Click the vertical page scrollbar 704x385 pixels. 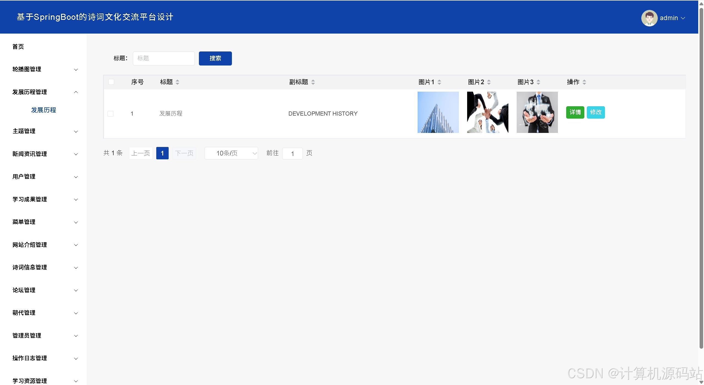coord(701,179)
